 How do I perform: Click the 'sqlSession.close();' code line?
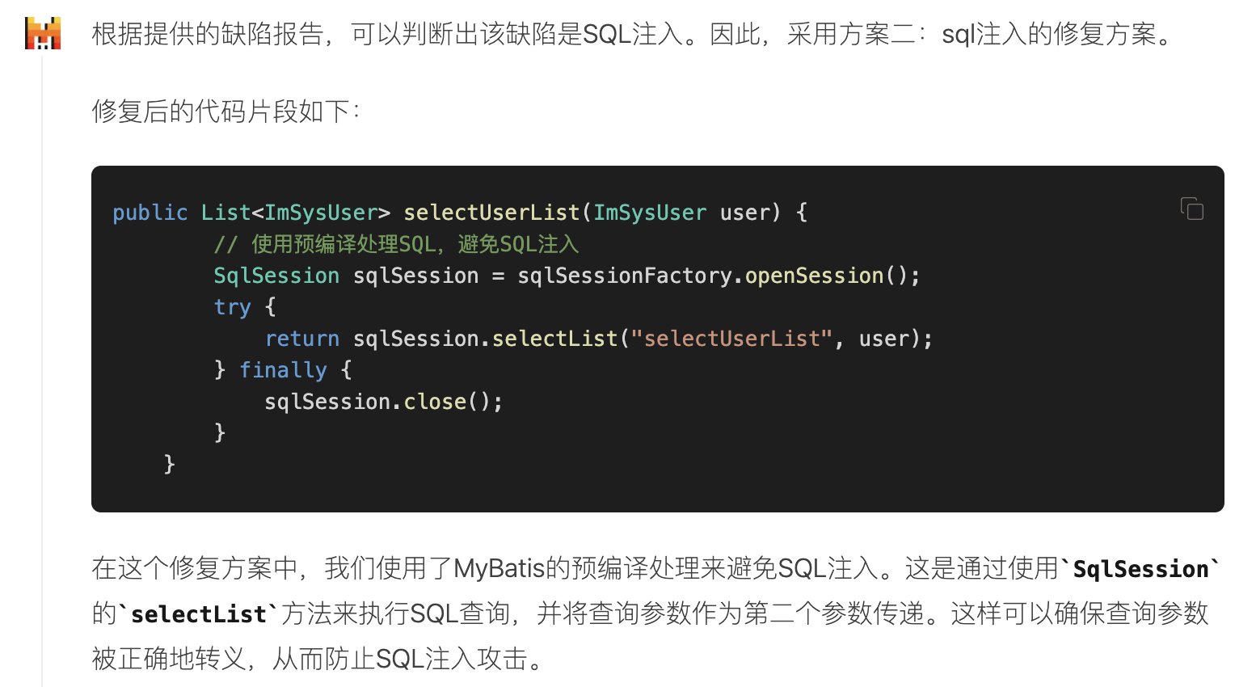point(383,402)
